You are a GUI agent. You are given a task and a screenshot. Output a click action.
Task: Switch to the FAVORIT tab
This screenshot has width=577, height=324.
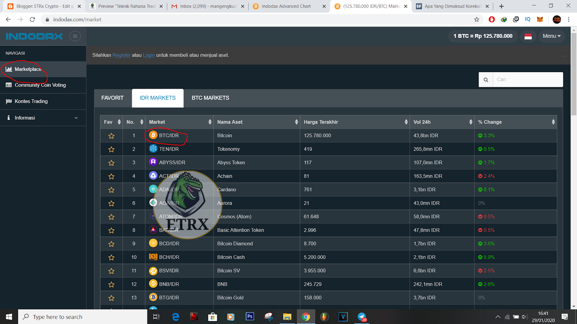pos(113,98)
